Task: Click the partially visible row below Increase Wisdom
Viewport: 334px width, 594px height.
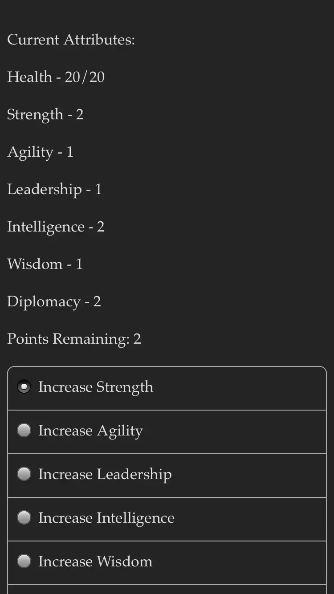Action: click(167, 590)
